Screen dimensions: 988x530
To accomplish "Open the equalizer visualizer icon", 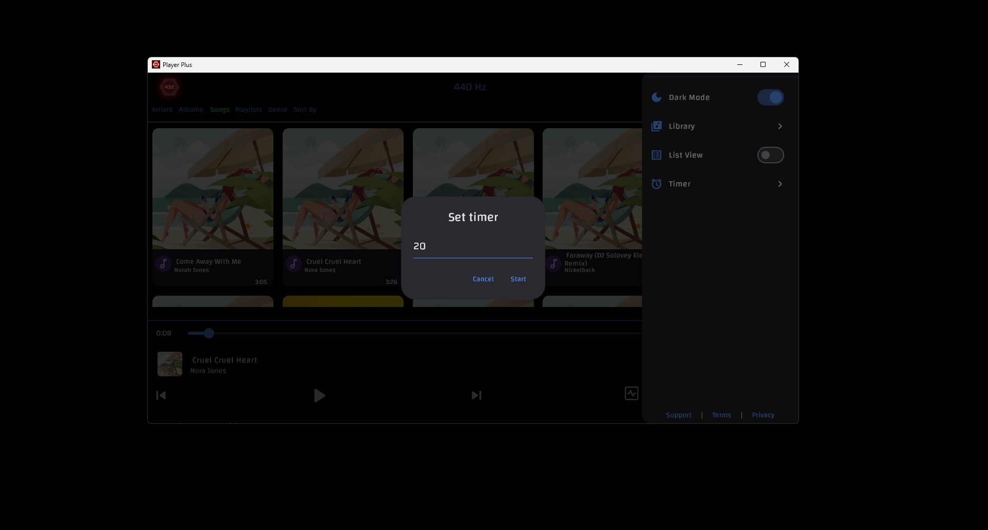I will tap(631, 393).
